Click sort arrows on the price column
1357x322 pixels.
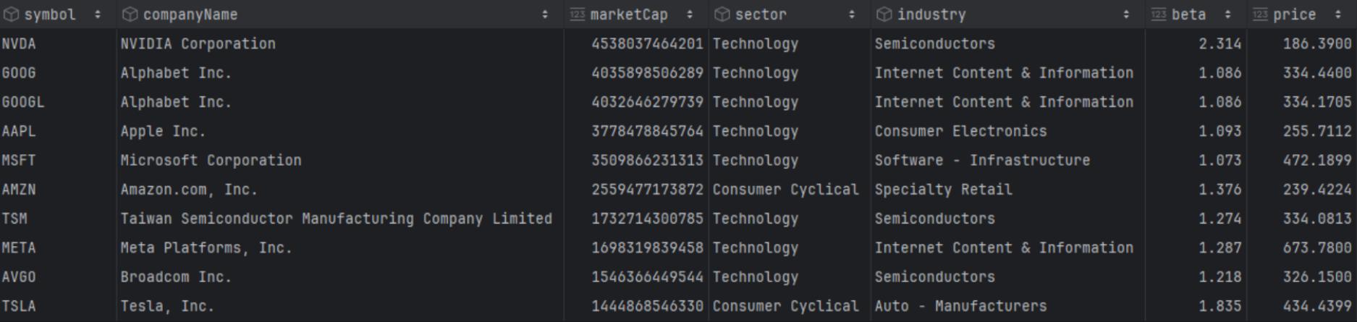coord(1337,14)
